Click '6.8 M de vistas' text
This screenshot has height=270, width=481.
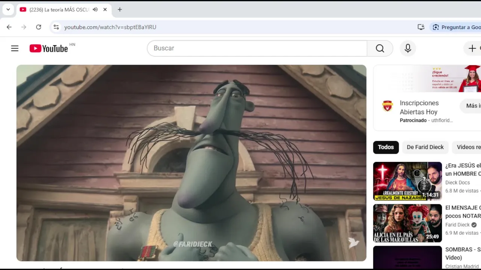coord(462,191)
